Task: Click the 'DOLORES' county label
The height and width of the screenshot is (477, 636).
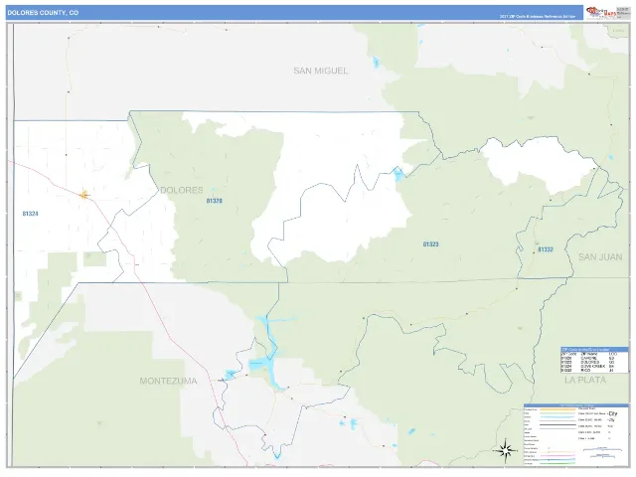Action: (181, 190)
